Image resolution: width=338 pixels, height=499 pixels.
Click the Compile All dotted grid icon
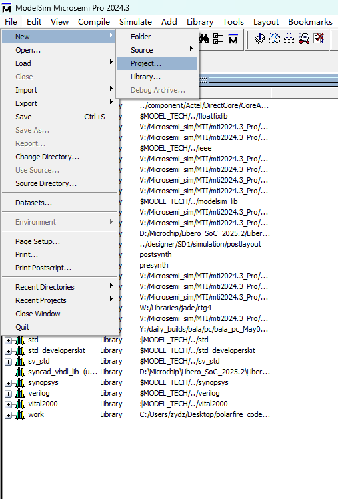[x=289, y=39]
